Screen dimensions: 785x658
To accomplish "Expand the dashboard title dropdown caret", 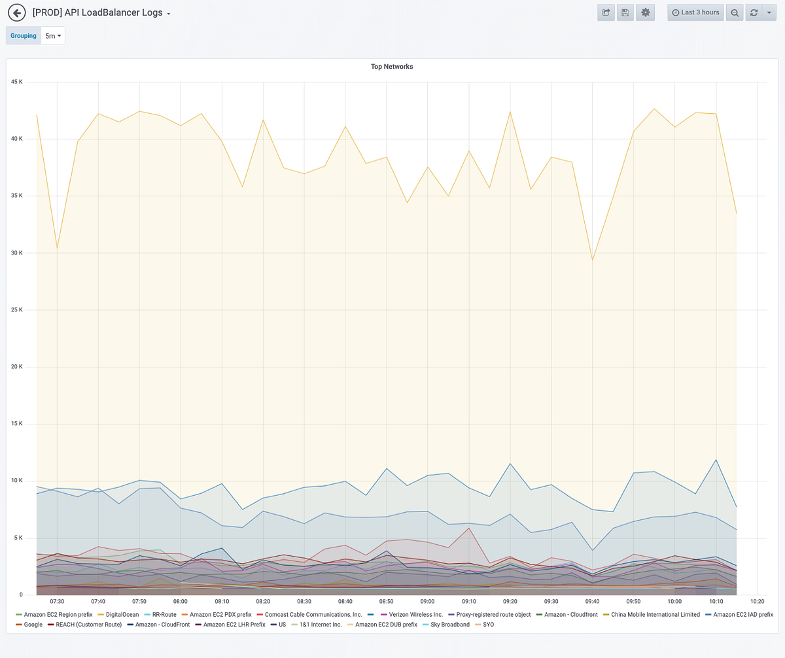I will [x=169, y=13].
